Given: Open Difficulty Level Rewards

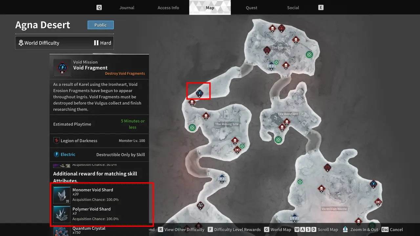Looking at the screenshot, I should tap(234, 229).
